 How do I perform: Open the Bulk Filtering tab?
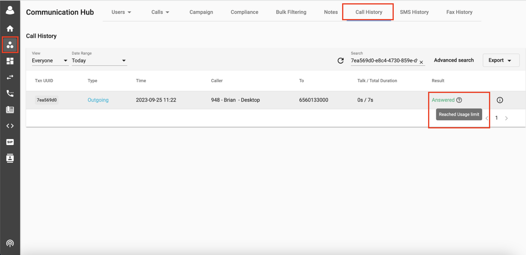tap(291, 12)
